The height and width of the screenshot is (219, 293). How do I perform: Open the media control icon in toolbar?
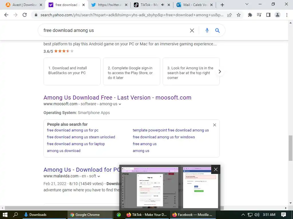(259, 15)
